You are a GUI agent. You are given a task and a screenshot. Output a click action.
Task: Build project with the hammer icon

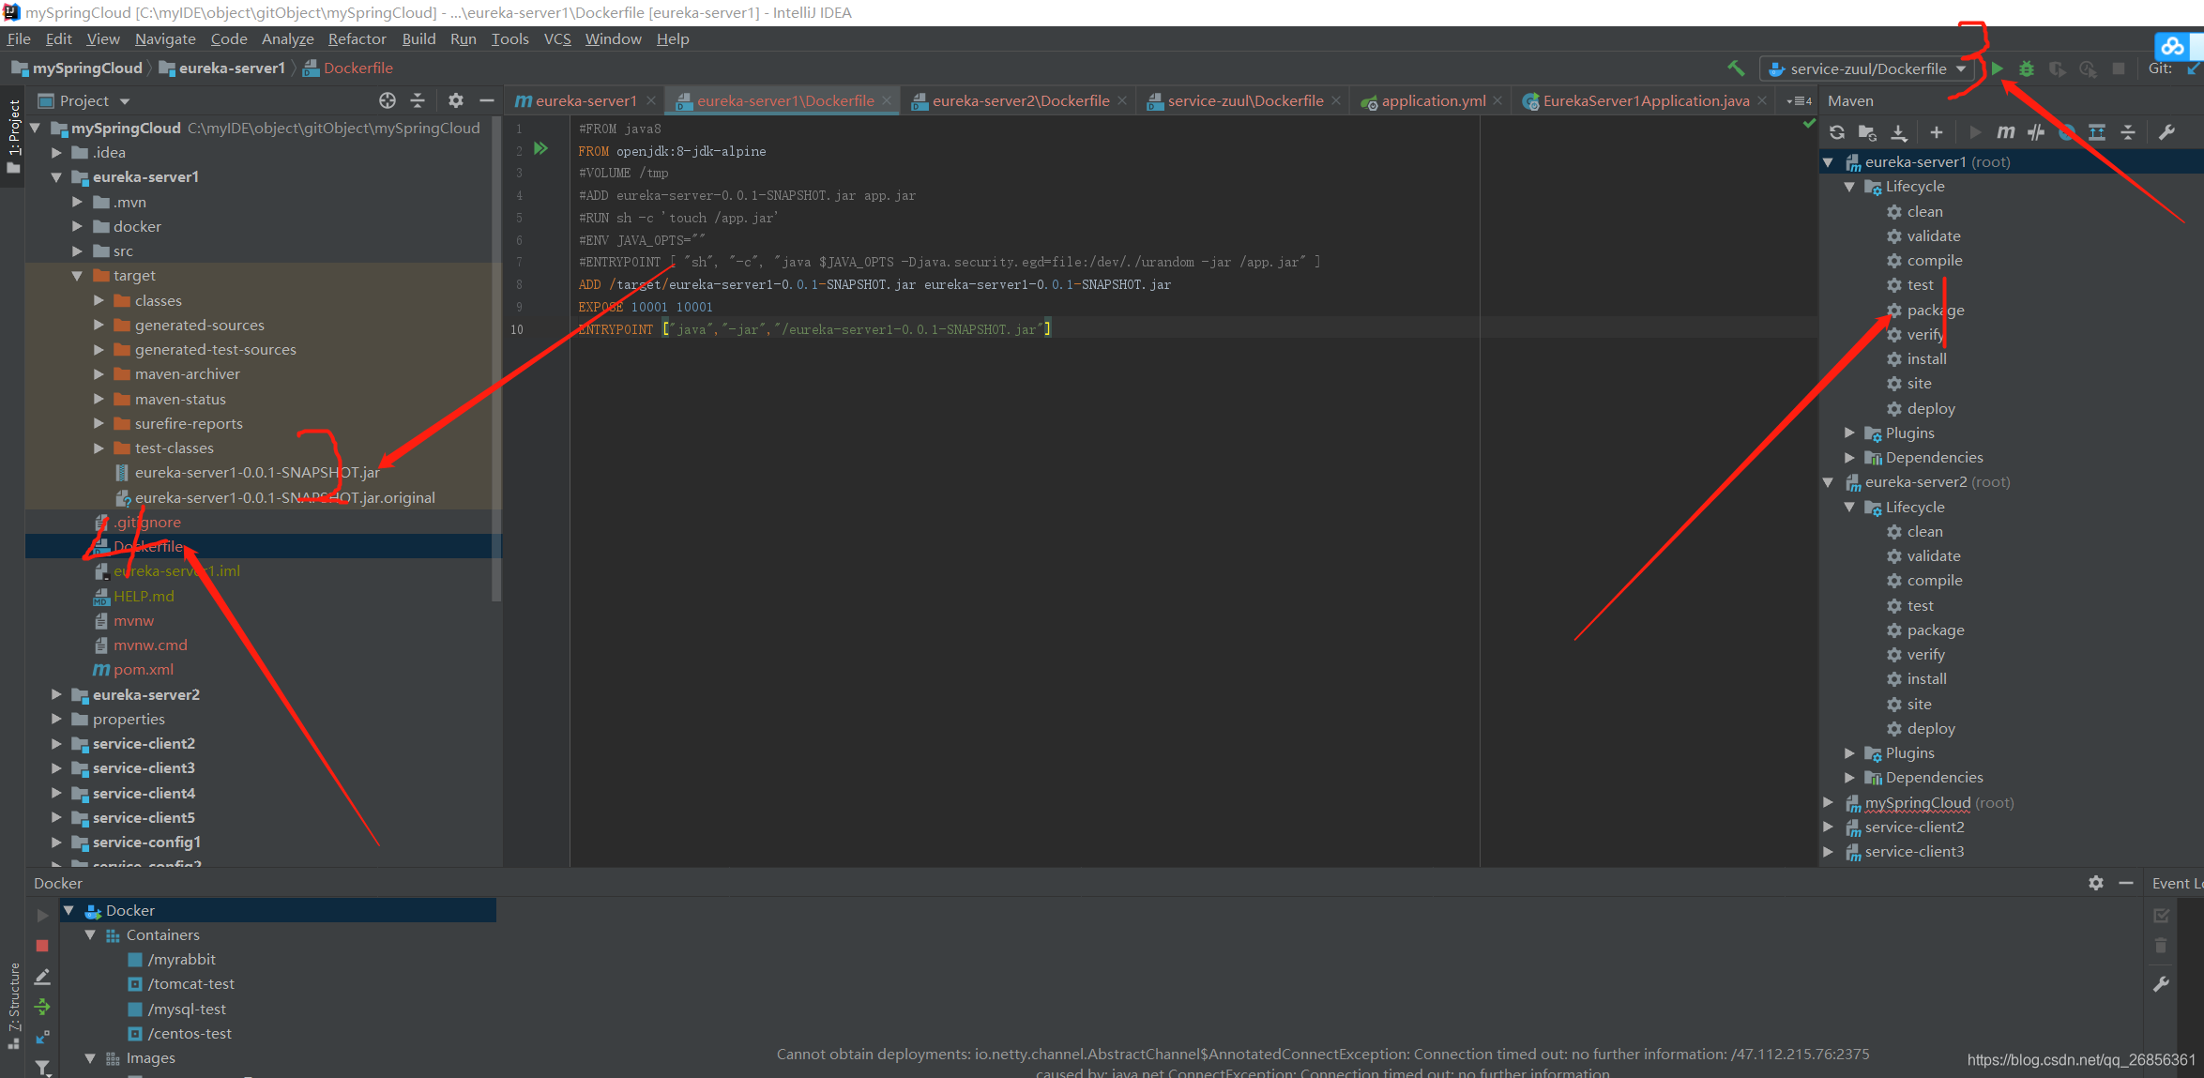click(x=1736, y=68)
